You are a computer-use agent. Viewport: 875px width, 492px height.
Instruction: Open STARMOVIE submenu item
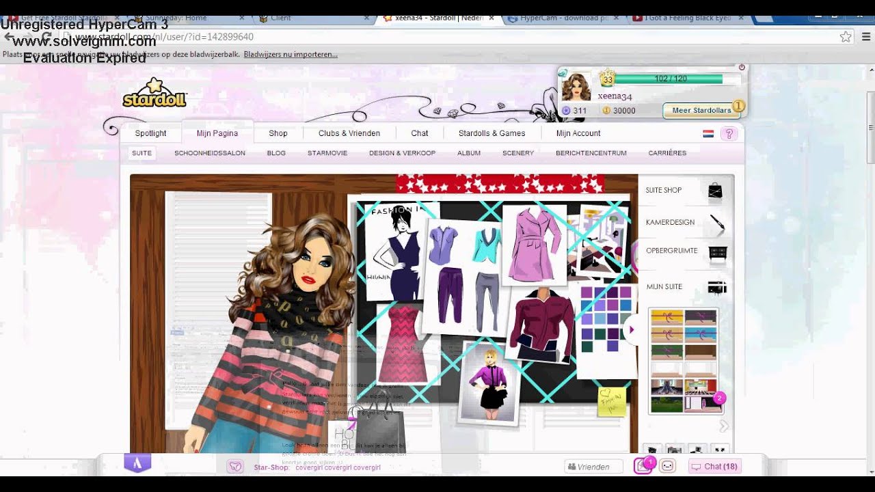pos(327,153)
